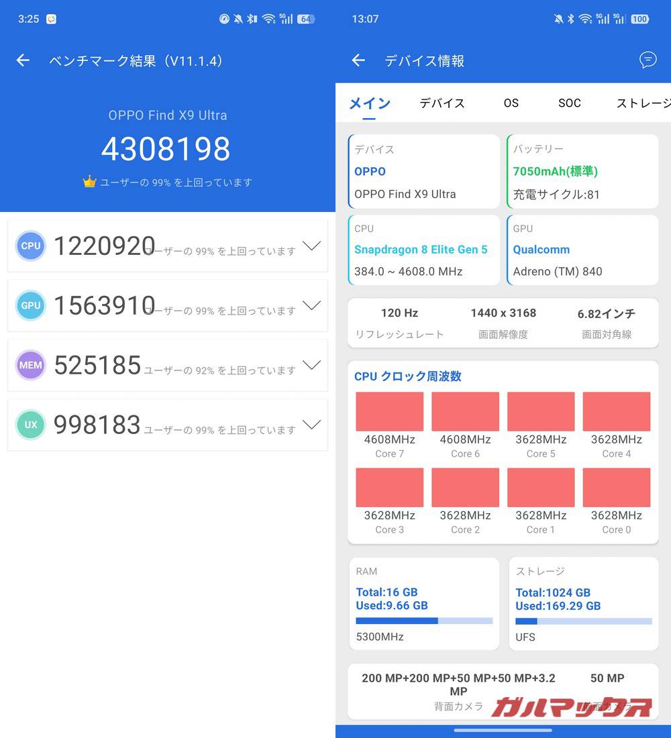Tap the MEM score badge icon
The image size is (671, 738).
31,365
